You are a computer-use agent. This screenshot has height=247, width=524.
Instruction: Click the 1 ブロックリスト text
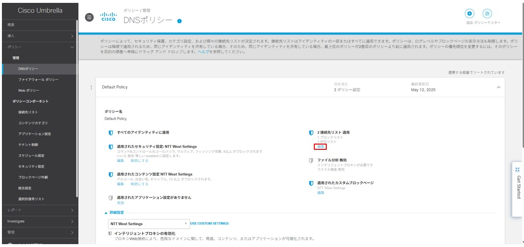[x=330, y=137]
